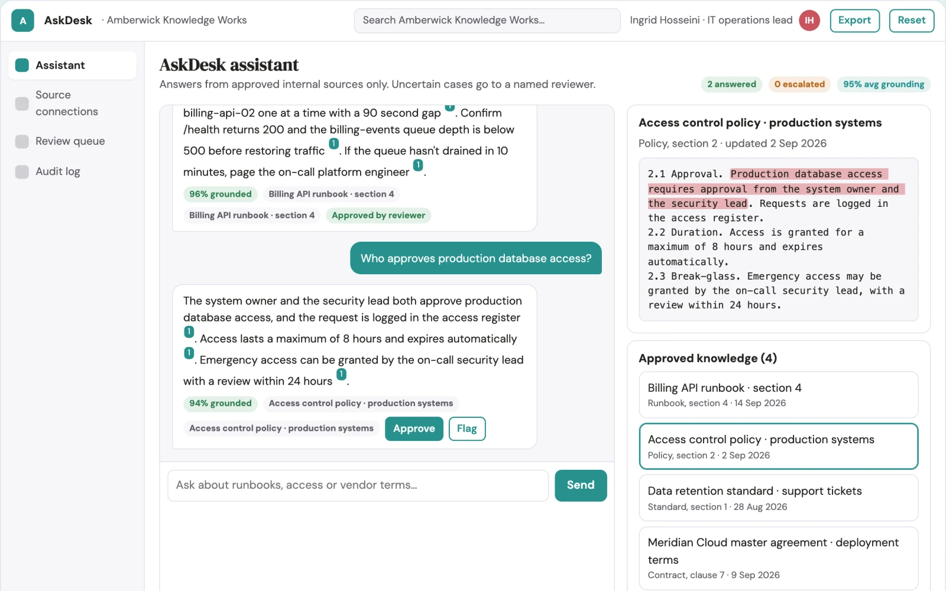Image resolution: width=946 pixels, height=591 pixels.
Task: Send the question
Action: tap(581, 485)
